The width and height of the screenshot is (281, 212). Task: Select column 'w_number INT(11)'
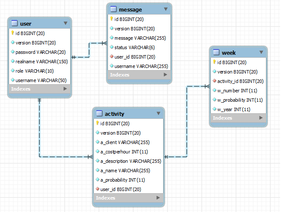click(x=237, y=91)
